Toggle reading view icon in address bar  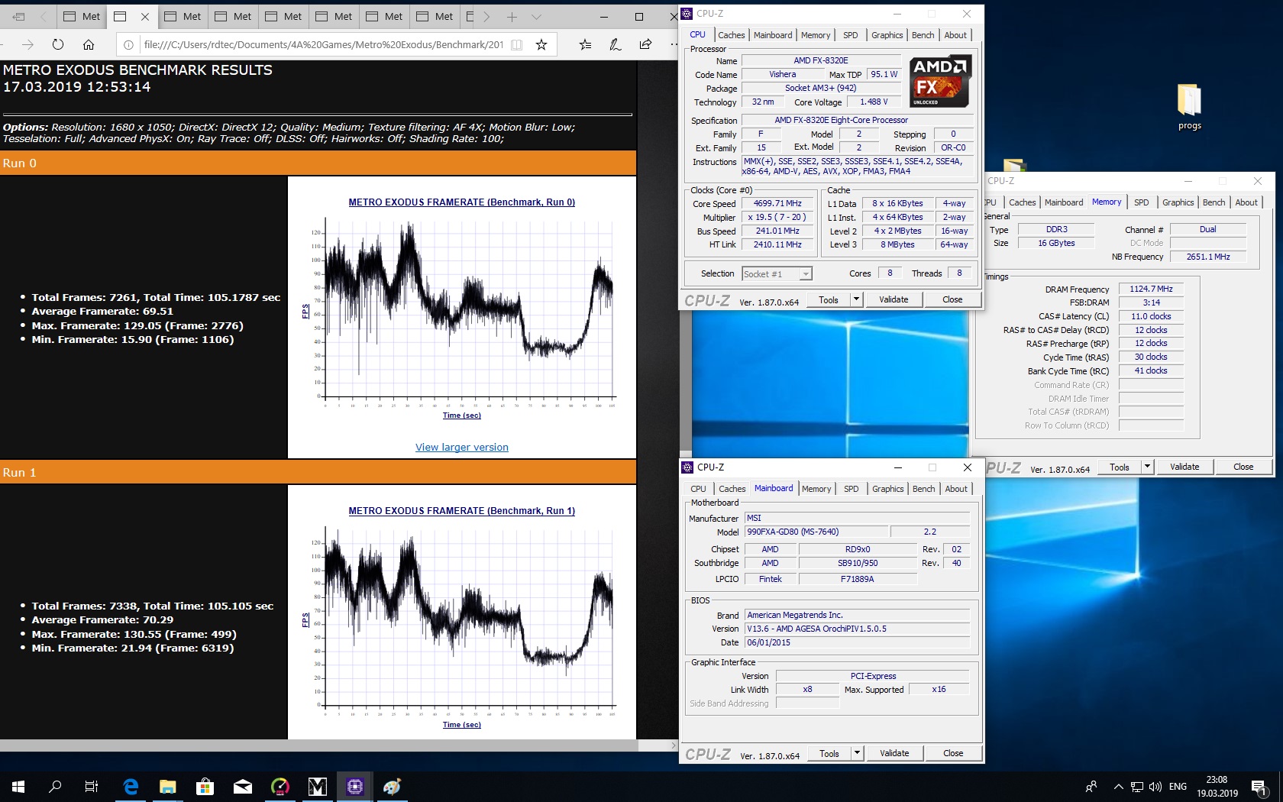pyautogui.click(x=517, y=44)
